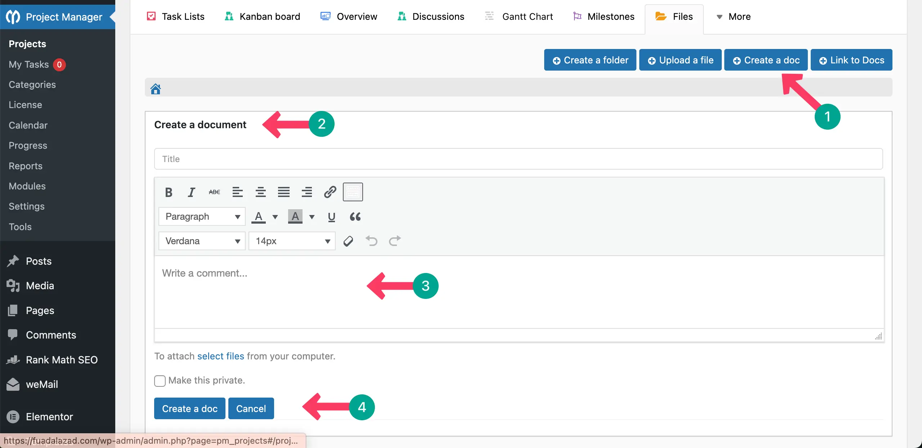This screenshot has width=922, height=448.
Task: Insert a blockquote in the document
Action: tap(355, 216)
